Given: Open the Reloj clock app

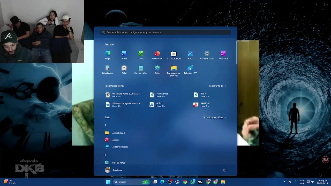Looking at the screenshot, I should point(124,70).
